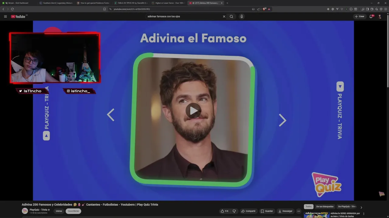Select the De PlayQuiz - Trivia chip
This screenshot has width=389, height=218.
pos(347,206)
